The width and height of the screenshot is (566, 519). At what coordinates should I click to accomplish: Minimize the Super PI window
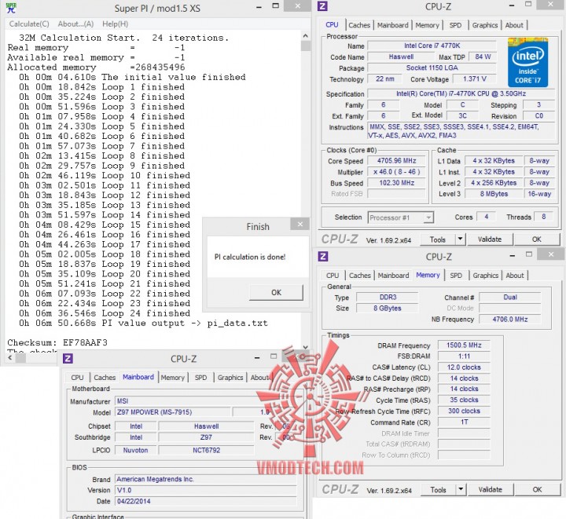coord(259,6)
